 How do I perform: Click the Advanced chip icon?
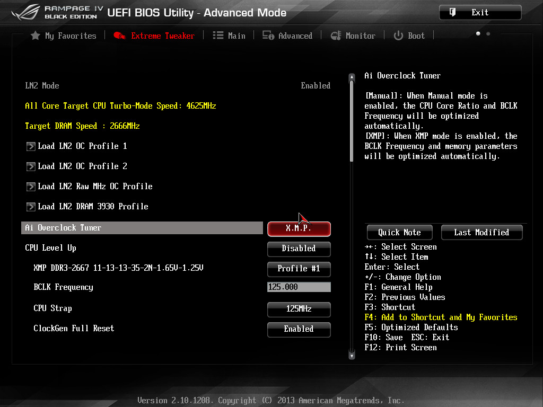point(268,36)
